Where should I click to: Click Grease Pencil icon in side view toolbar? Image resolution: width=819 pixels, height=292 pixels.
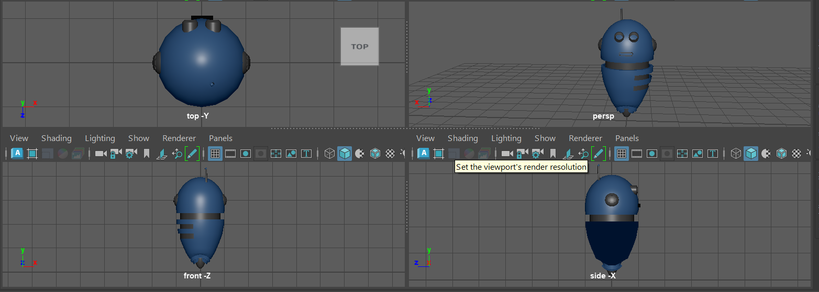[x=599, y=154]
